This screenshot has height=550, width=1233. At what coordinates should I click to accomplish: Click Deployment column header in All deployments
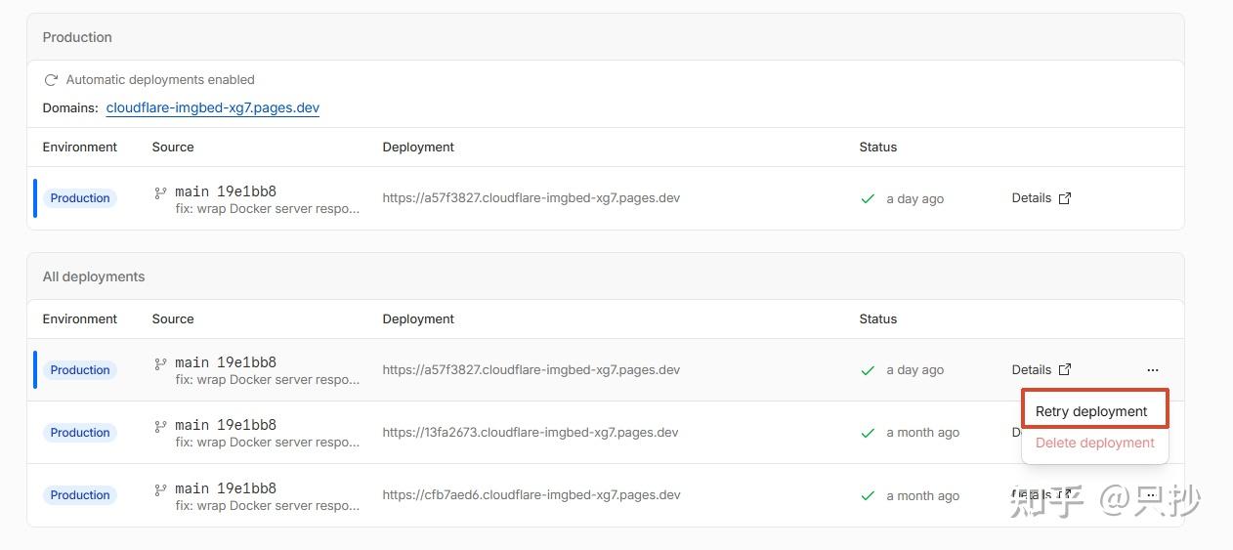tap(418, 318)
